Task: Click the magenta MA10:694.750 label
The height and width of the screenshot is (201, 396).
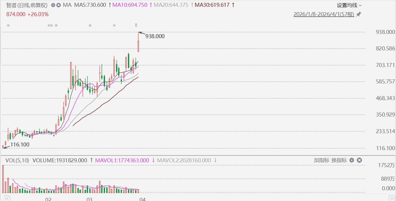Action: pyautogui.click(x=130, y=5)
